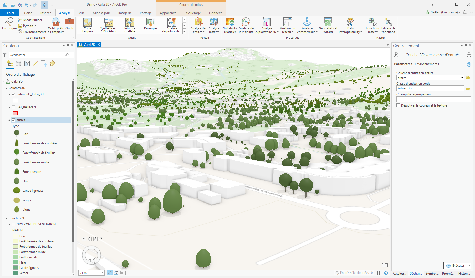Open the Outils toolbox icon
This screenshot has width=475, height=278.
(69, 24)
